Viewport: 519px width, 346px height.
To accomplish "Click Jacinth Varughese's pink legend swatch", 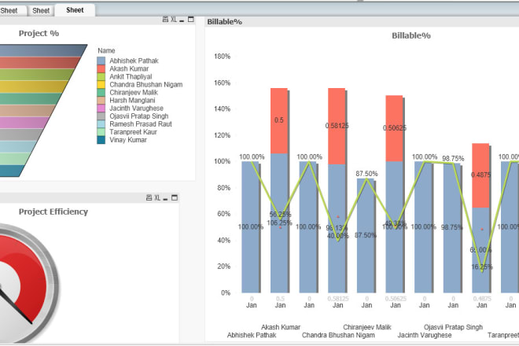I will tap(101, 109).
